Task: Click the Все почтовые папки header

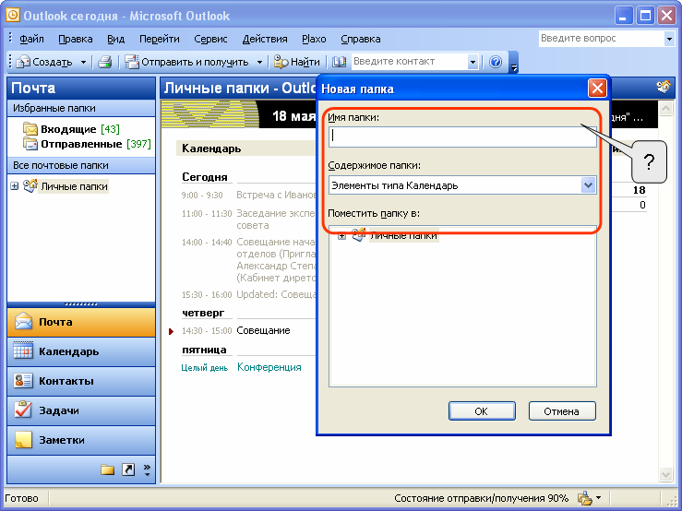Action: click(81, 165)
